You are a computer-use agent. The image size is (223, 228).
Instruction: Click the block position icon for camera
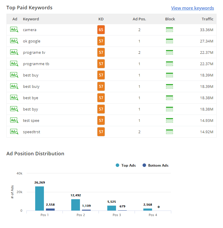click(170, 30)
